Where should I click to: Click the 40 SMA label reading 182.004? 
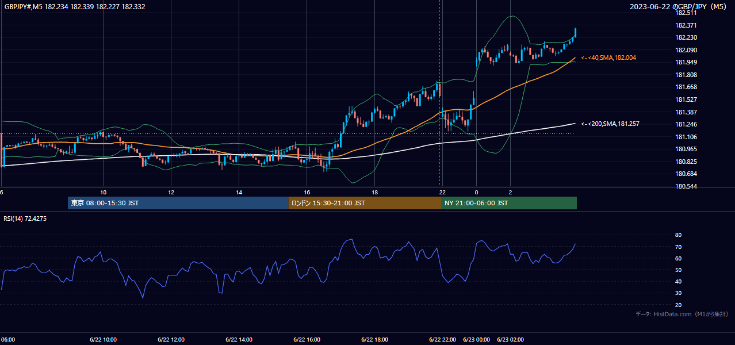point(608,57)
